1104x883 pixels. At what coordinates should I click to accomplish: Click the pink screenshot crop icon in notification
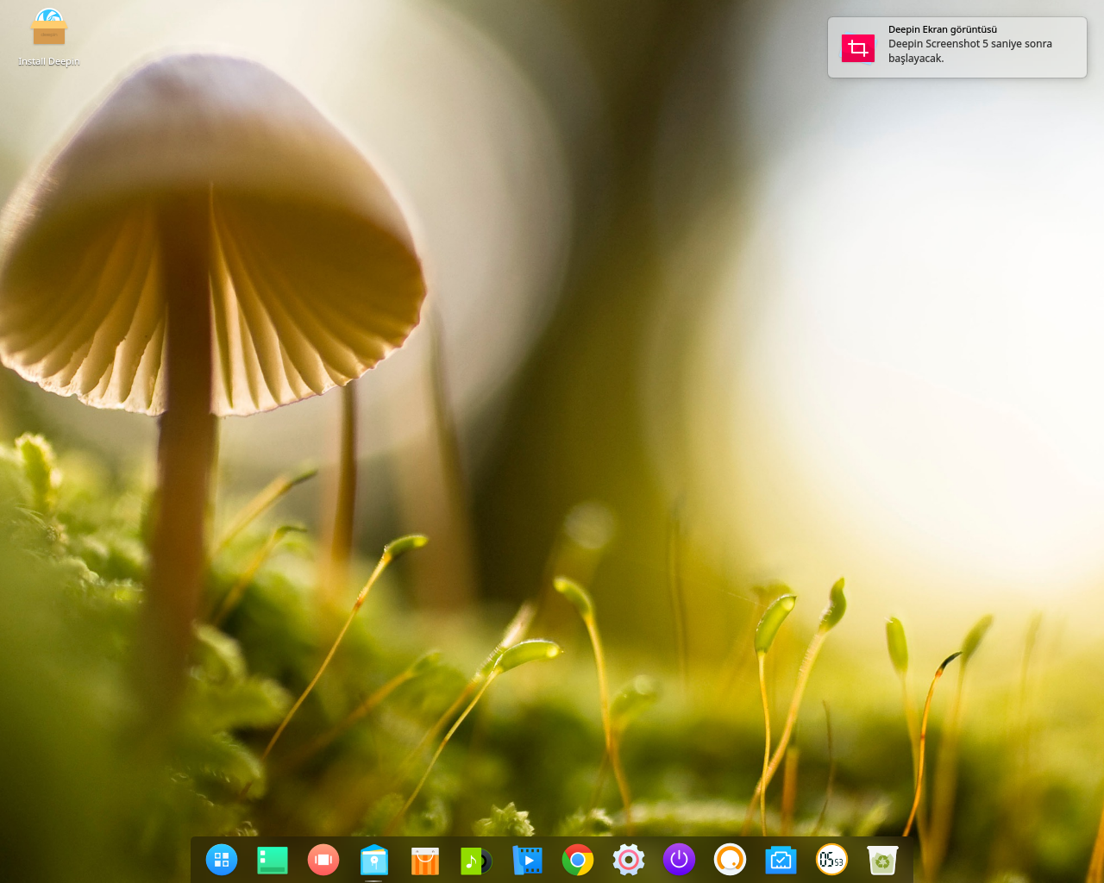point(858,48)
